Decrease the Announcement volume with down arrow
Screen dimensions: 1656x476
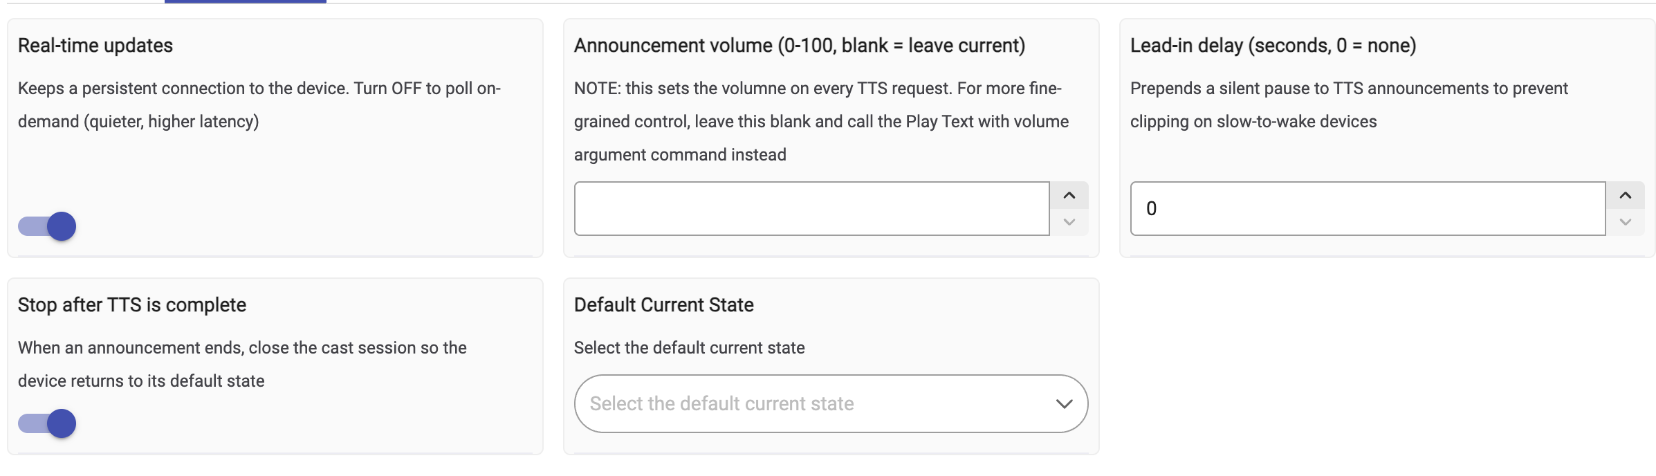pos(1069,222)
